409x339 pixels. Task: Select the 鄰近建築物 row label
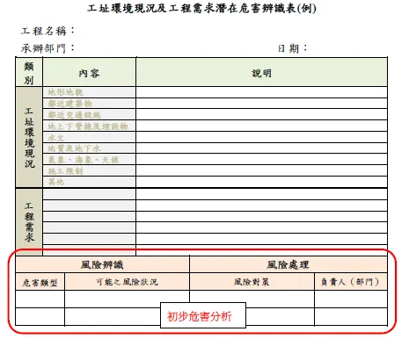tap(70, 104)
